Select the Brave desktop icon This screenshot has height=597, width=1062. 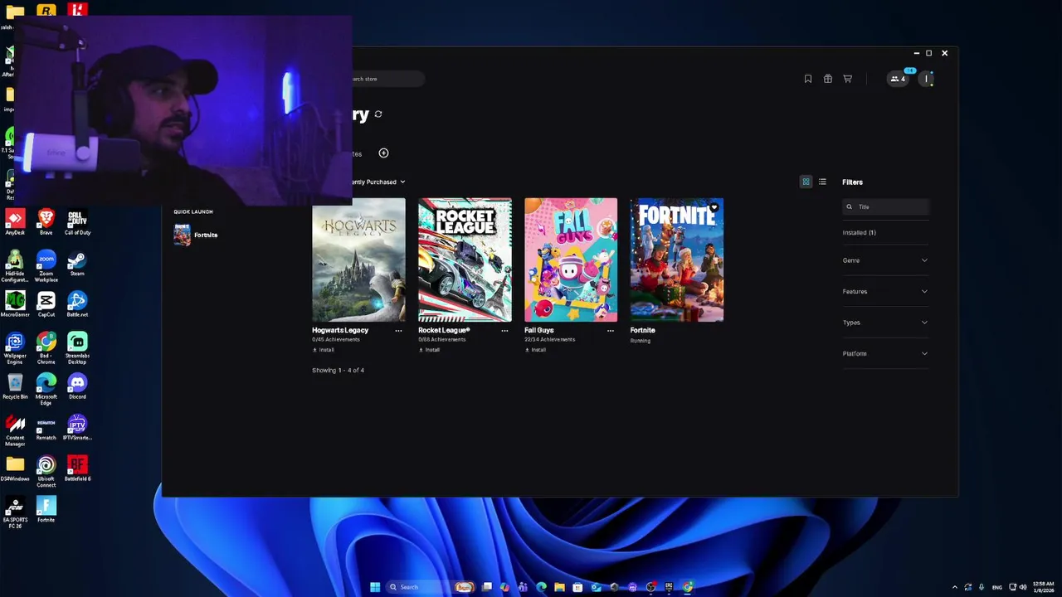point(46,221)
